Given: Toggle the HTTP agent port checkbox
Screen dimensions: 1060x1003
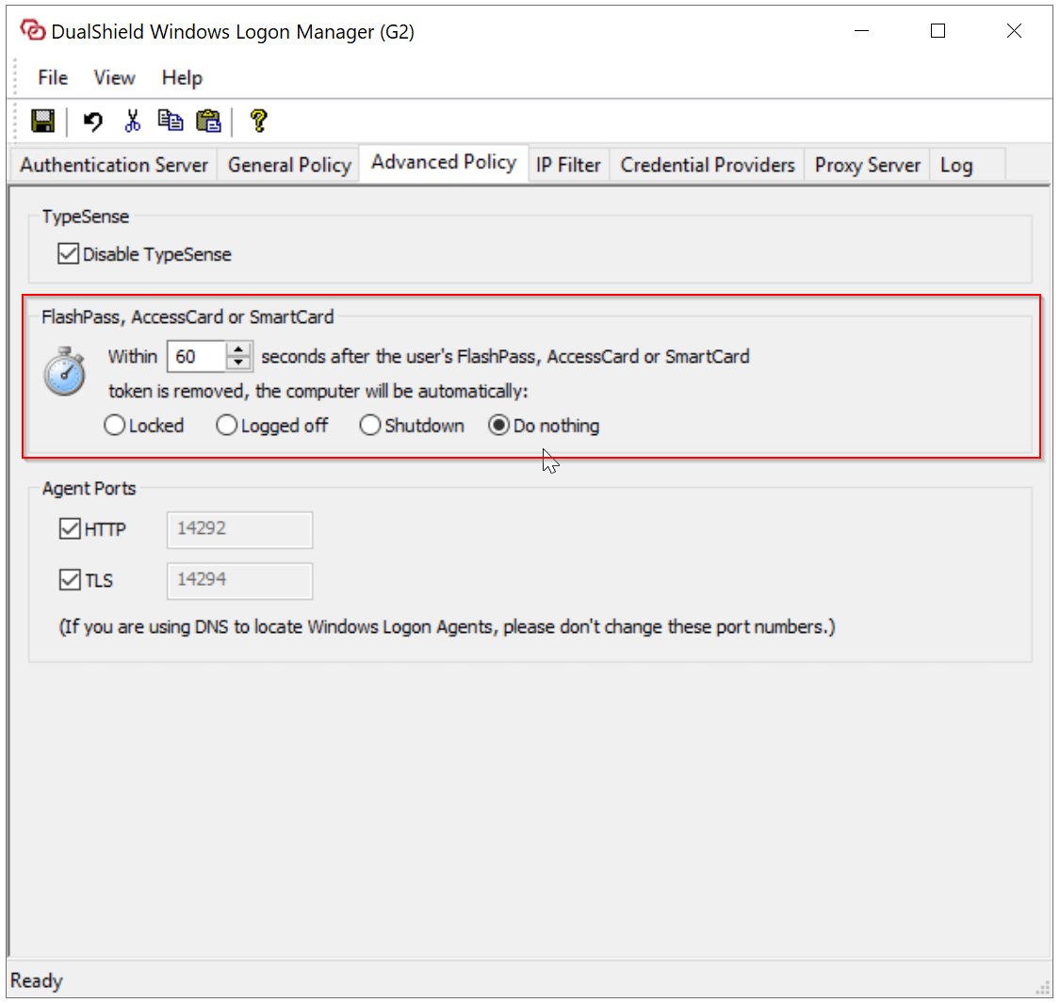Looking at the screenshot, I should (70, 529).
